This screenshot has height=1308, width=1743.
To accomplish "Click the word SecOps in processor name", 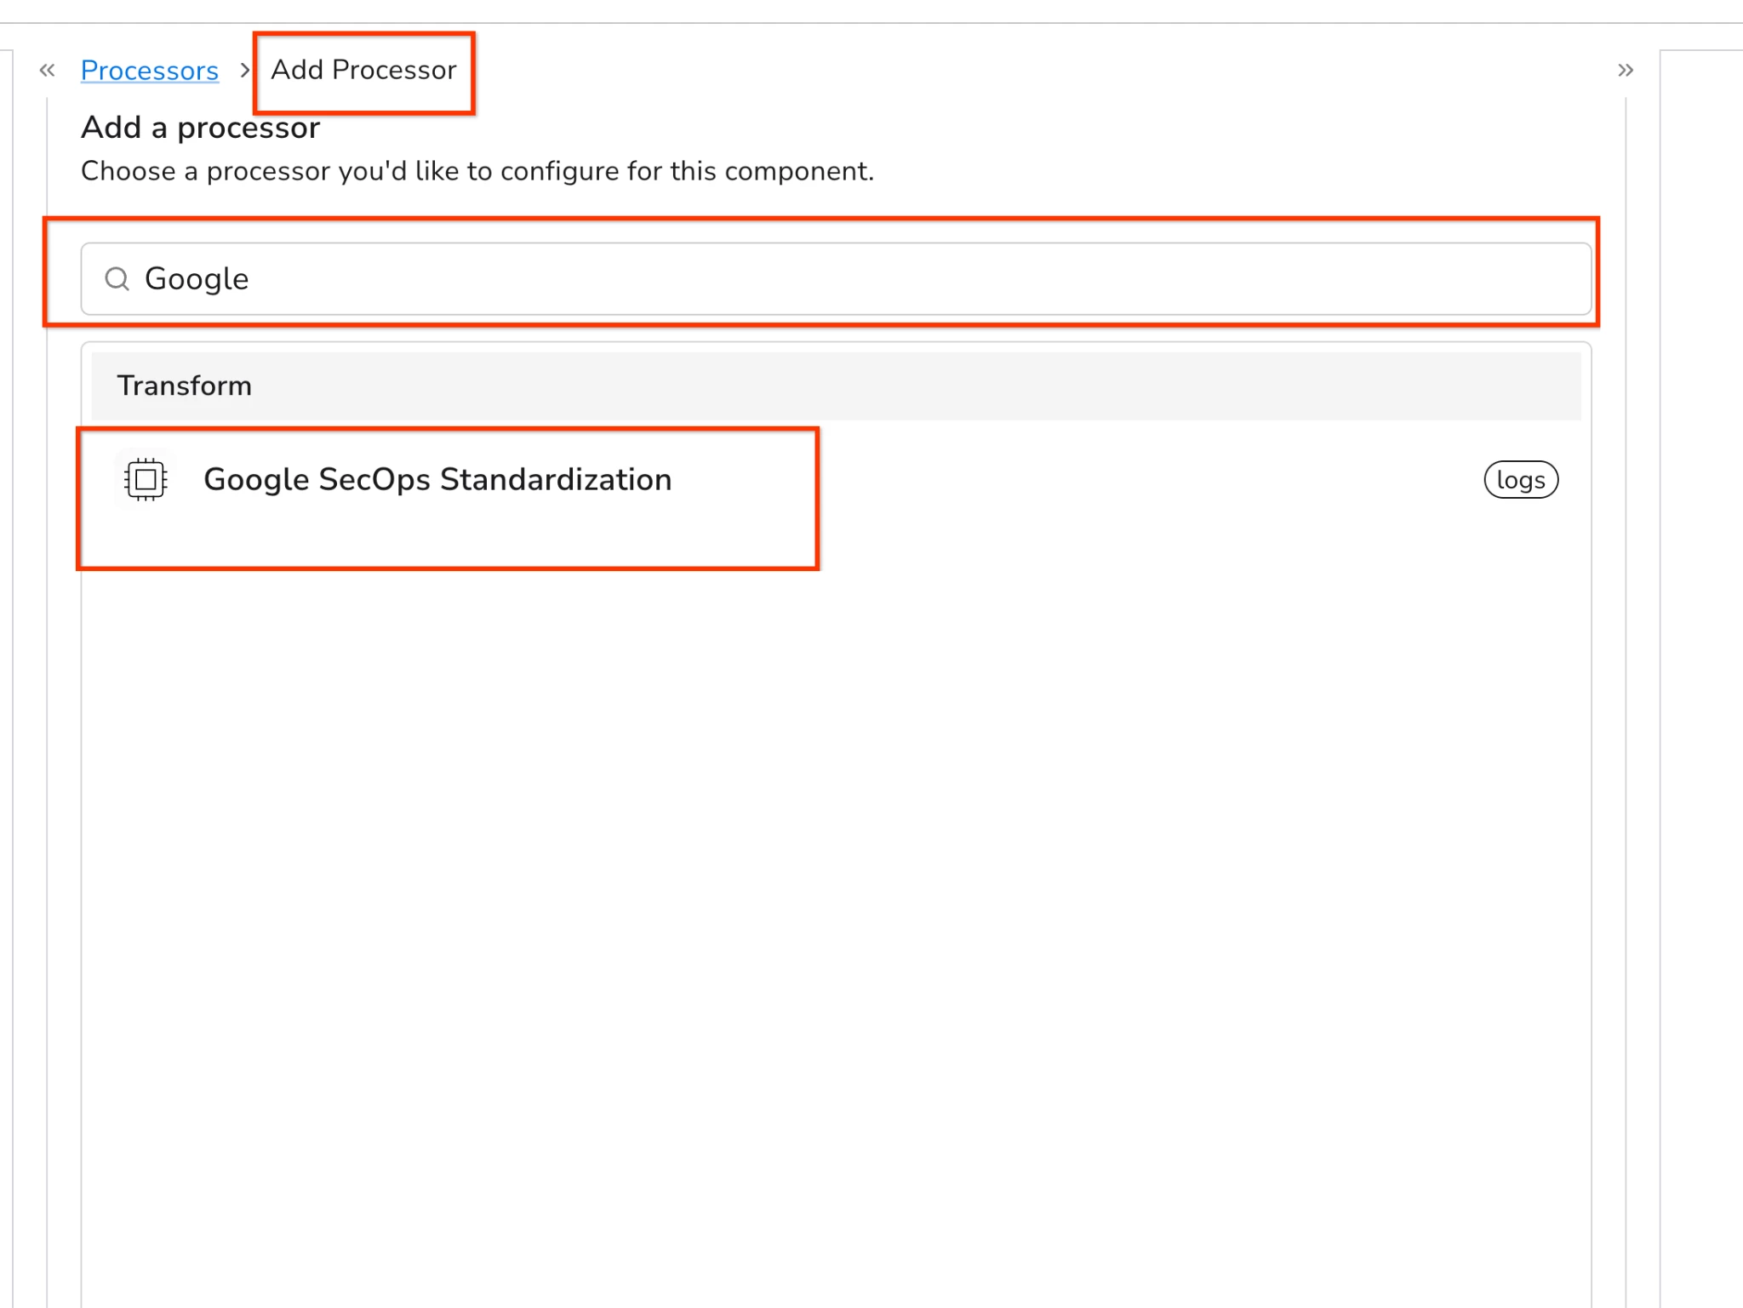I will pyautogui.click(x=374, y=480).
